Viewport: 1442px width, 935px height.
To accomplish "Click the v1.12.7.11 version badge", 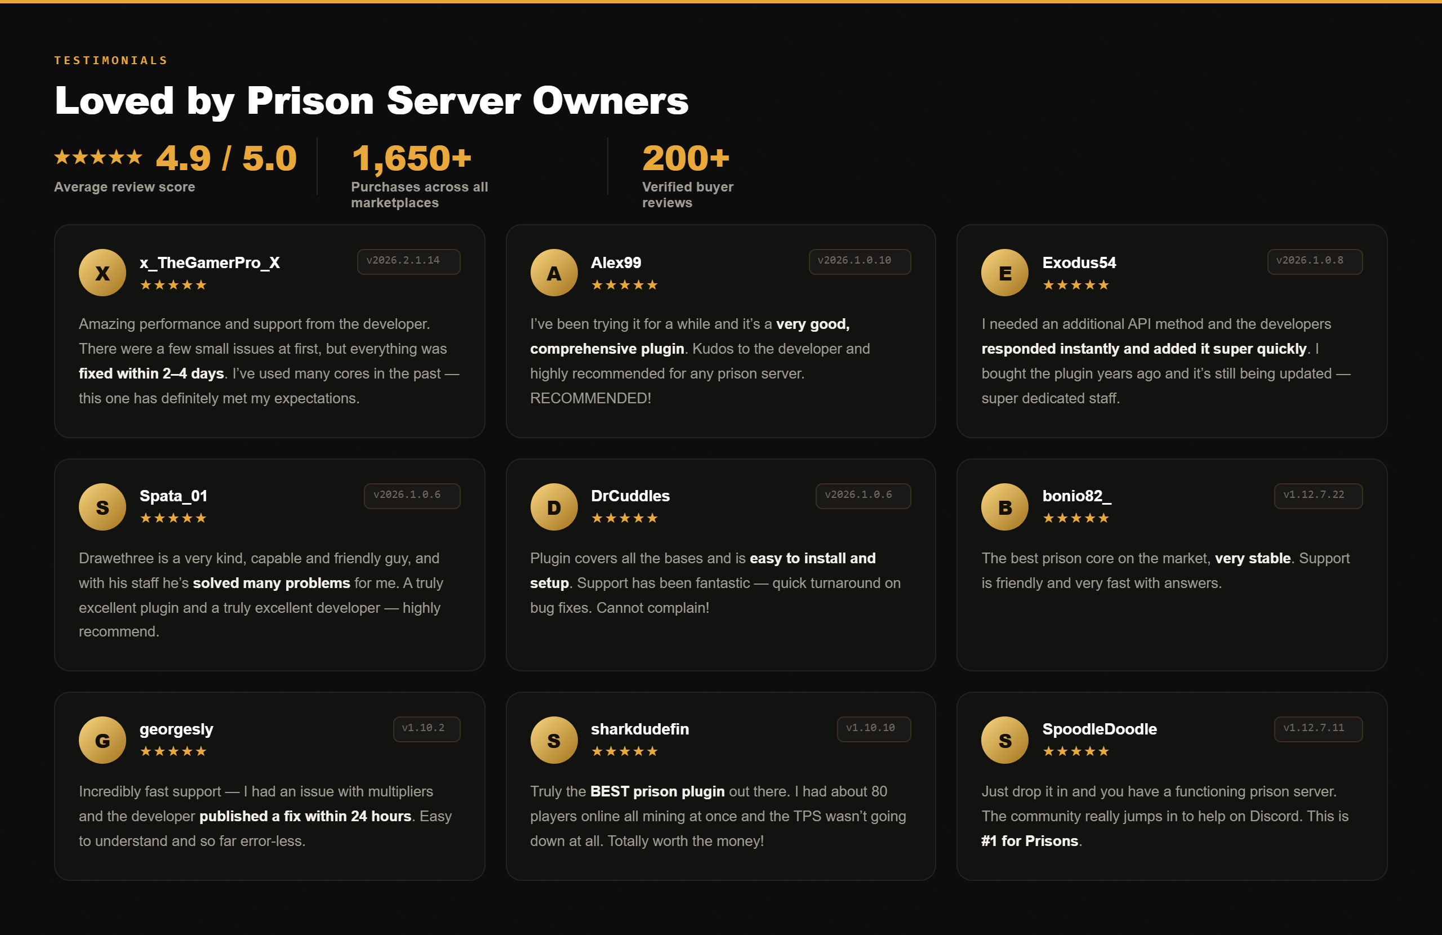I will (1318, 728).
